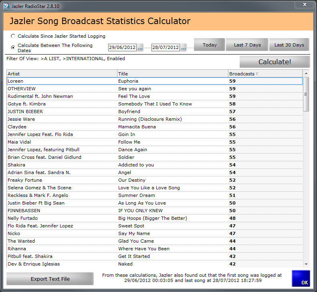Image resolution: width=317 pixels, height=292 pixels.
Task: Select the Rihanna row
Action: [x=155, y=249]
